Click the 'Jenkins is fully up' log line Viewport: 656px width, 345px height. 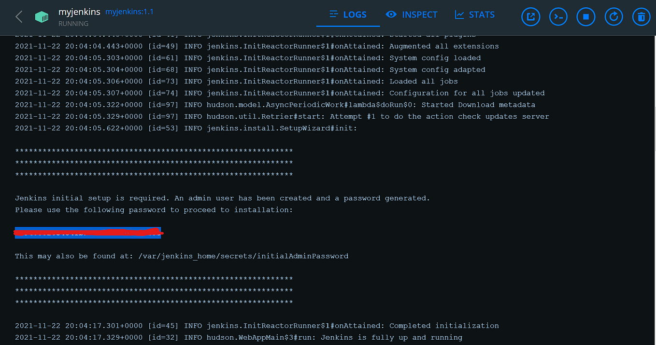coord(239,337)
